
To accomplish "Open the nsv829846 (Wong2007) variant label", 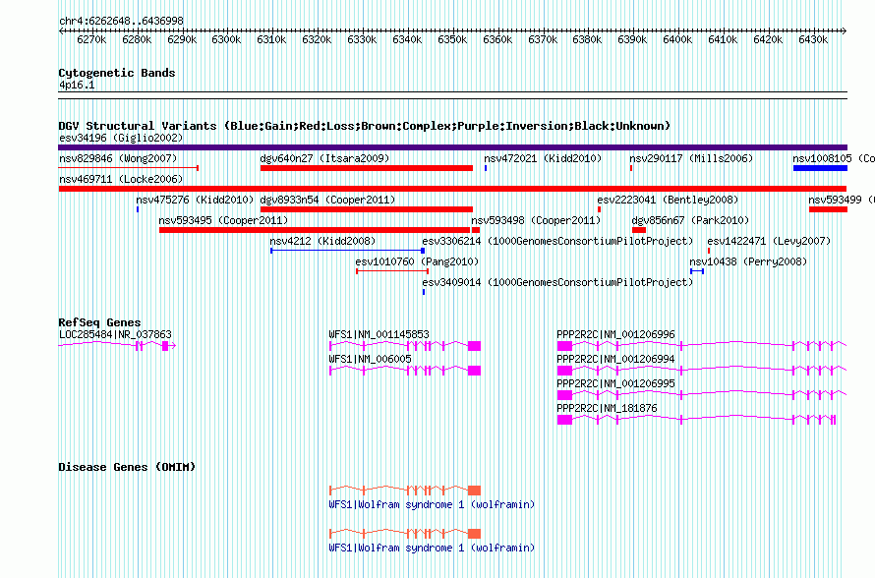I will [118, 158].
